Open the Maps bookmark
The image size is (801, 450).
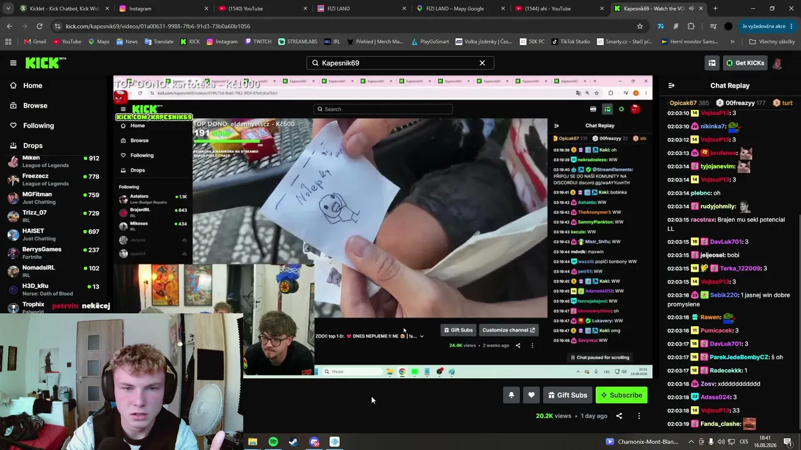tap(99, 42)
